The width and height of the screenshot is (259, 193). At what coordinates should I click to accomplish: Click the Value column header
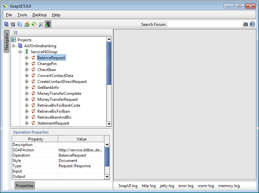tap(81, 139)
